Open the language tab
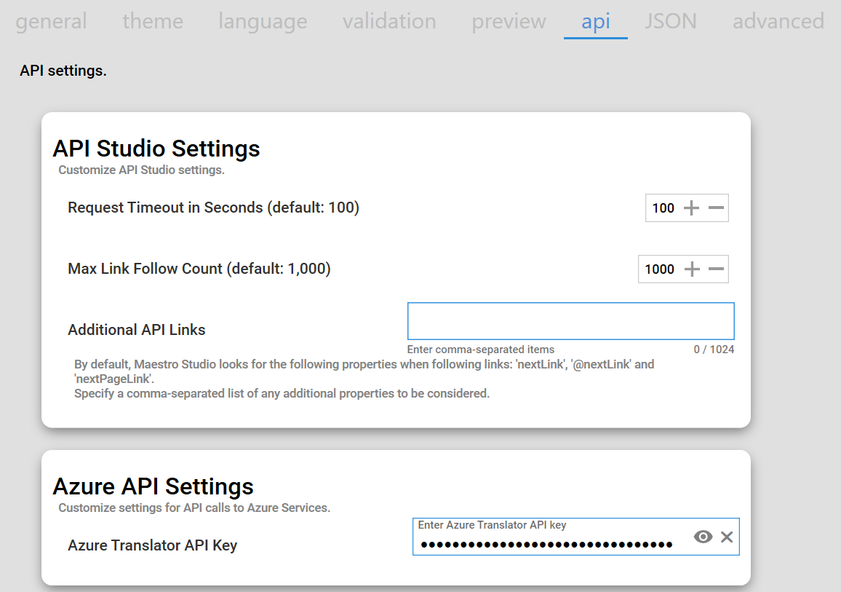Image resolution: width=841 pixels, height=592 pixels. [263, 22]
